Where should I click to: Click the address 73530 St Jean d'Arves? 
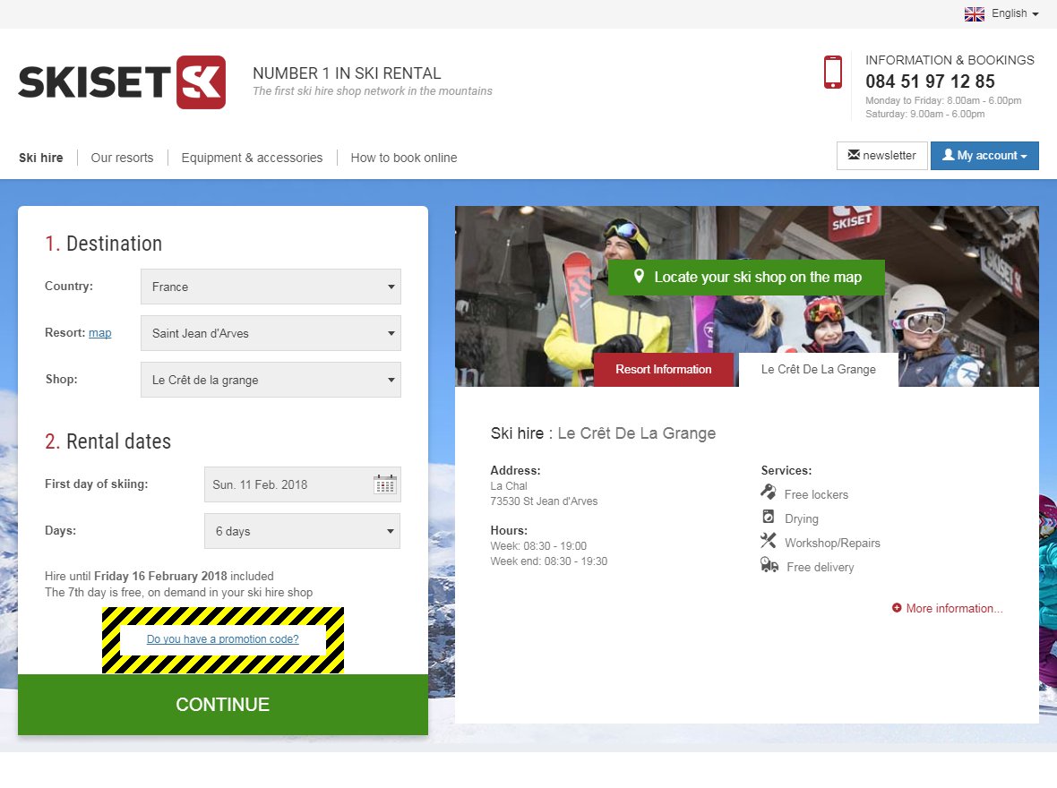pos(544,501)
